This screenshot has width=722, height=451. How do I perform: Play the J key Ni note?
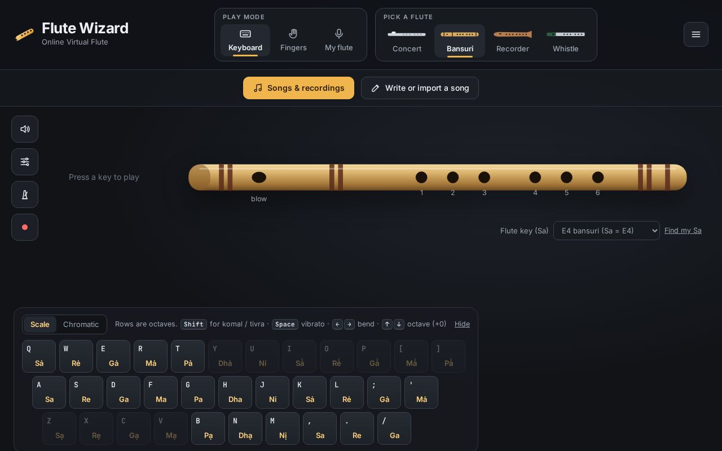(x=272, y=392)
